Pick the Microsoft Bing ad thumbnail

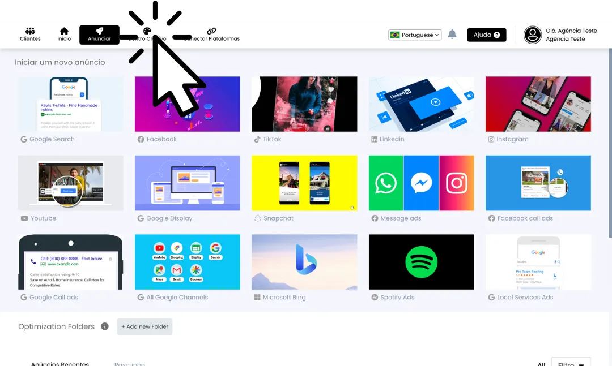coord(304,262)
